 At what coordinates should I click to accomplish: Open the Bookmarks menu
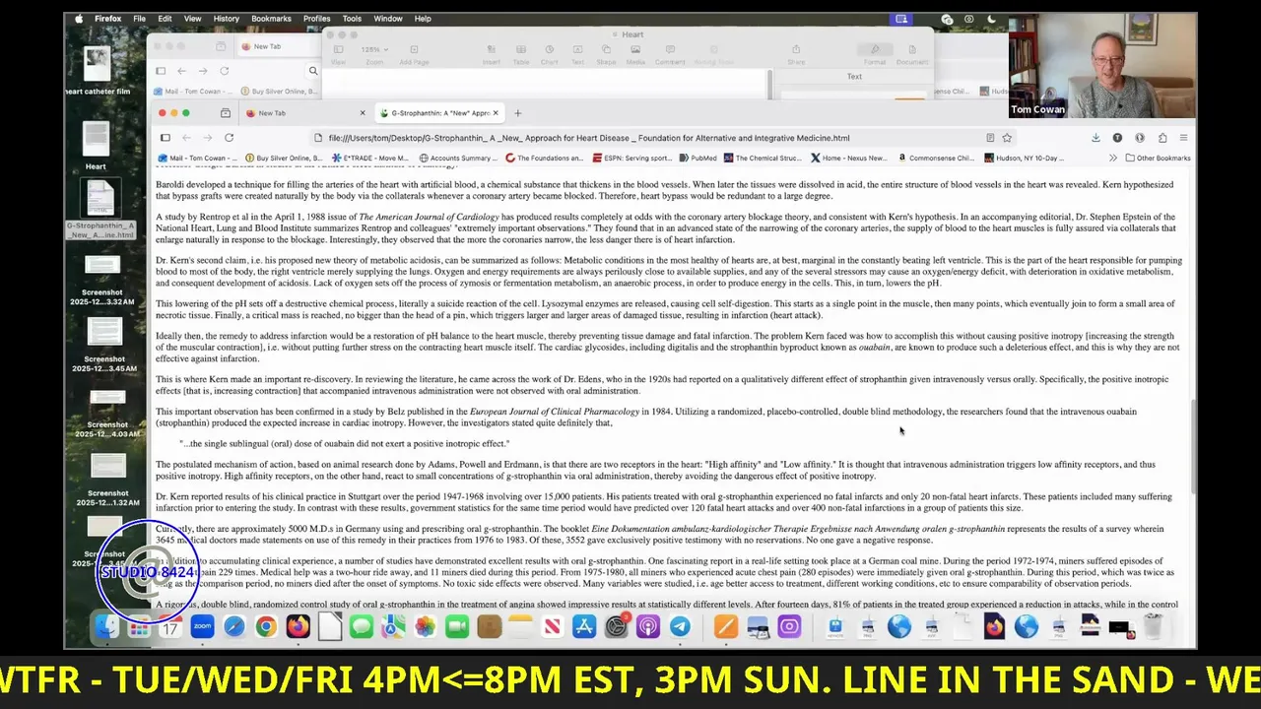pos(271,19)
